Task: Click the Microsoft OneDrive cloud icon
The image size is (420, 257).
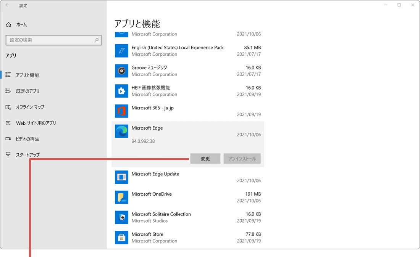Action: [121, 197]
